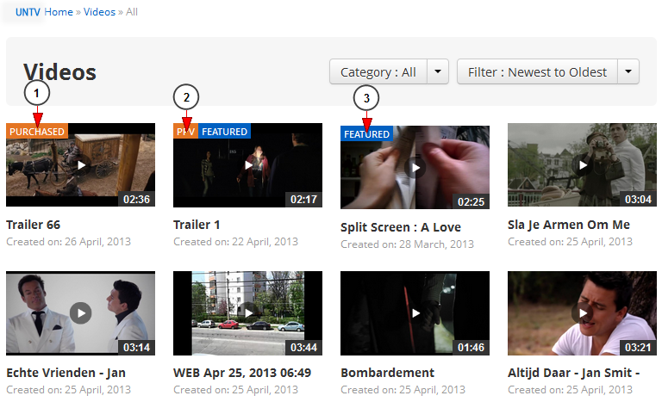
Task: Expand the Category dropdown arrow
Action: 439,72
